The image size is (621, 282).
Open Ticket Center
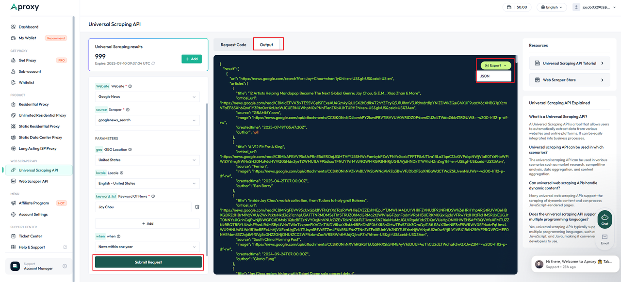[x=30, y=236]
